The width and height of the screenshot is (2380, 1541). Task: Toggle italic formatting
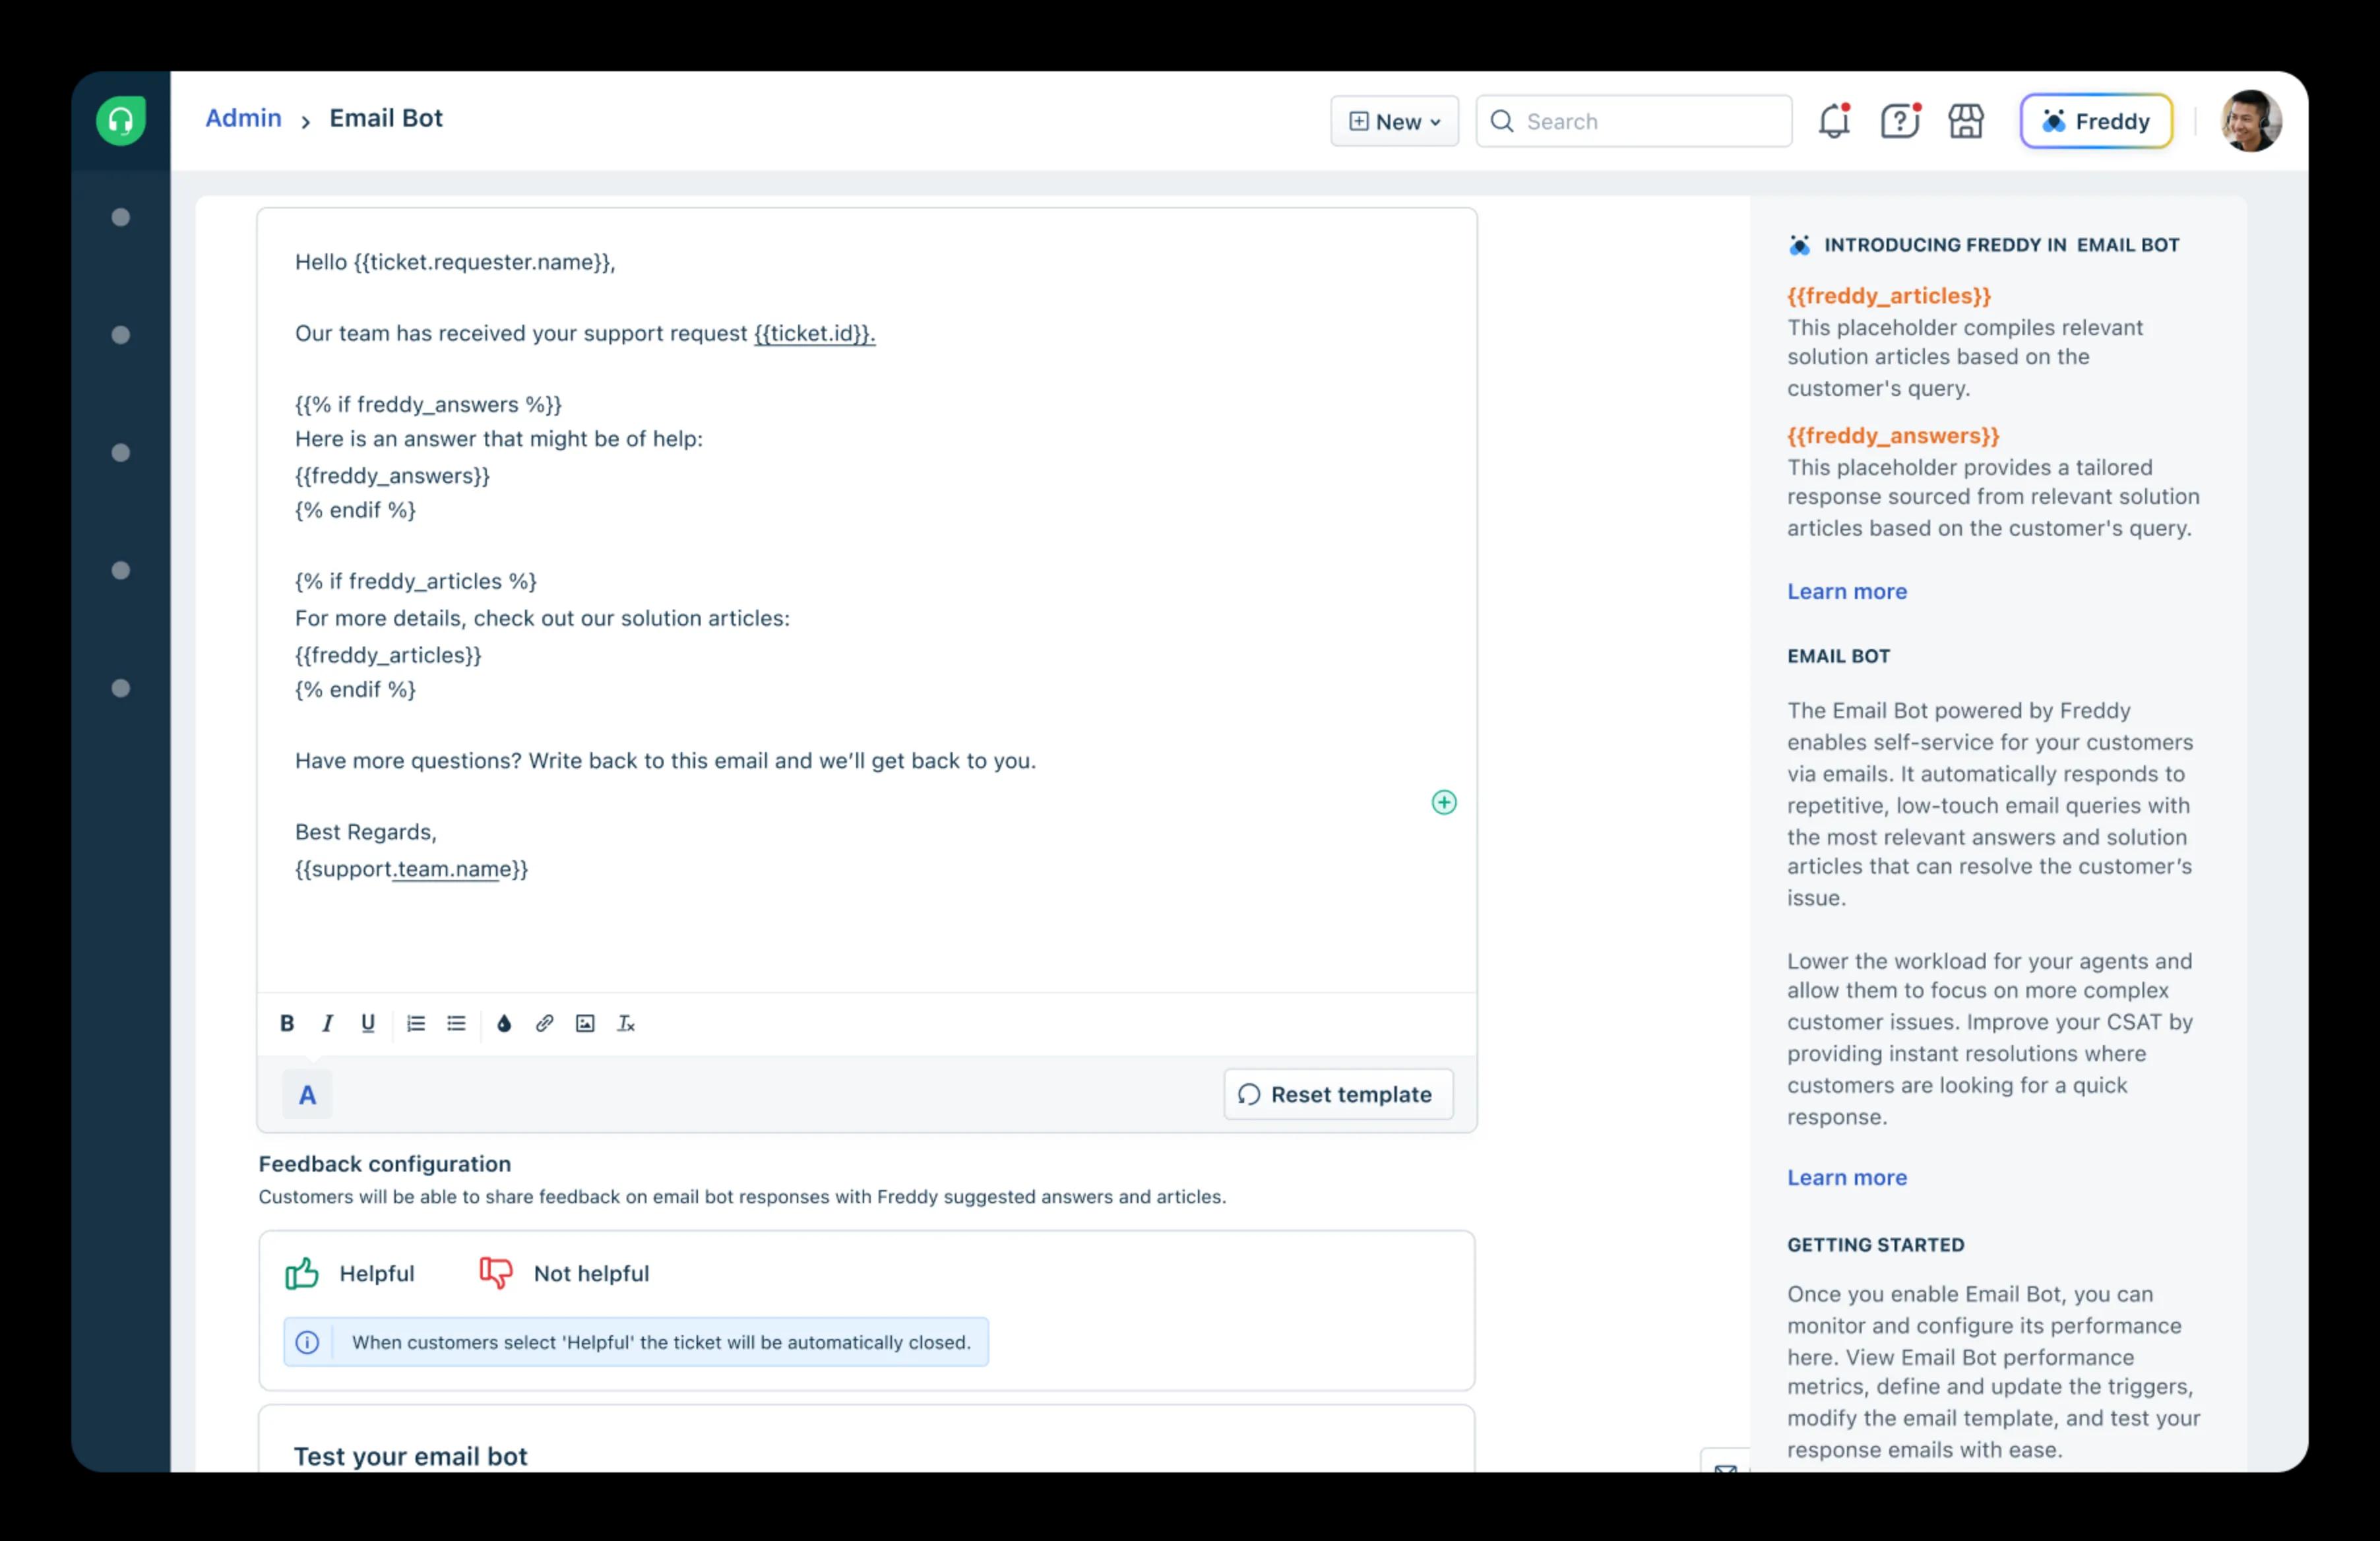pyautogui.click(x=327, y=1023)
